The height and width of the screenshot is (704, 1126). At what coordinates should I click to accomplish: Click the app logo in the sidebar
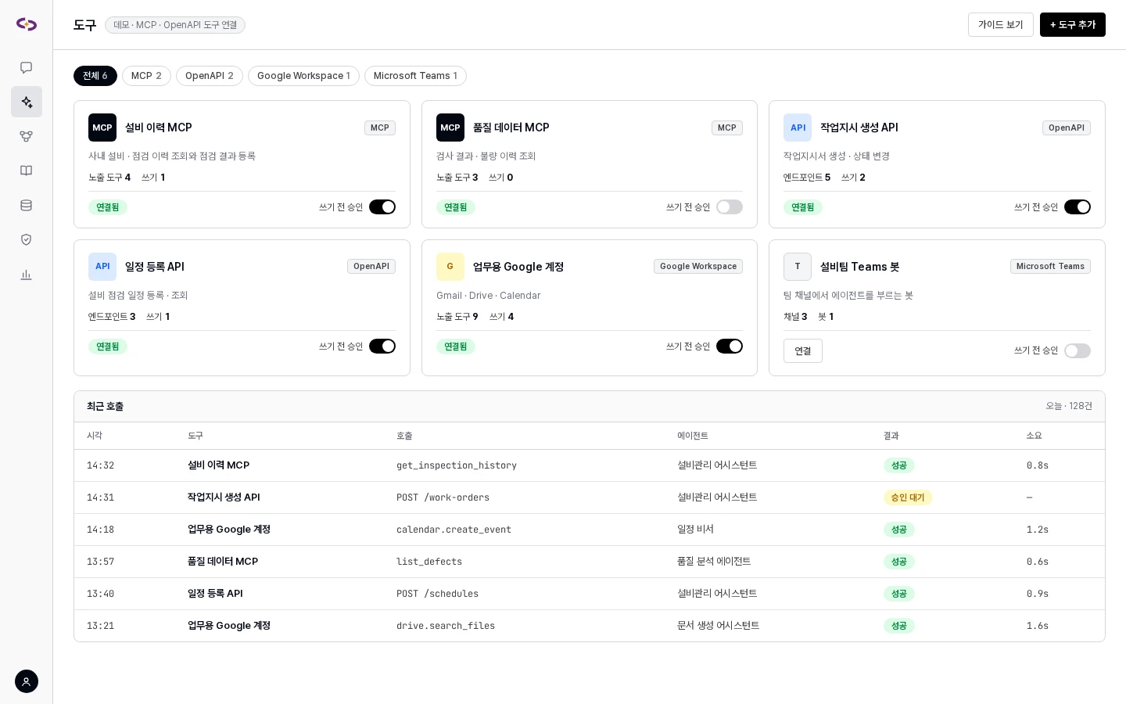[27, 24]
